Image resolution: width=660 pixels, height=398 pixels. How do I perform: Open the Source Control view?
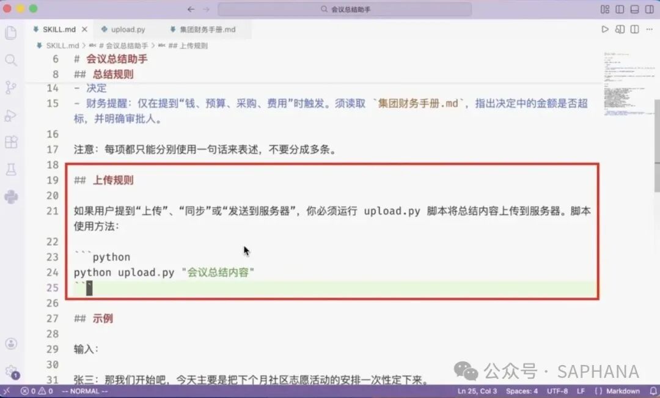tap(11, 87)
